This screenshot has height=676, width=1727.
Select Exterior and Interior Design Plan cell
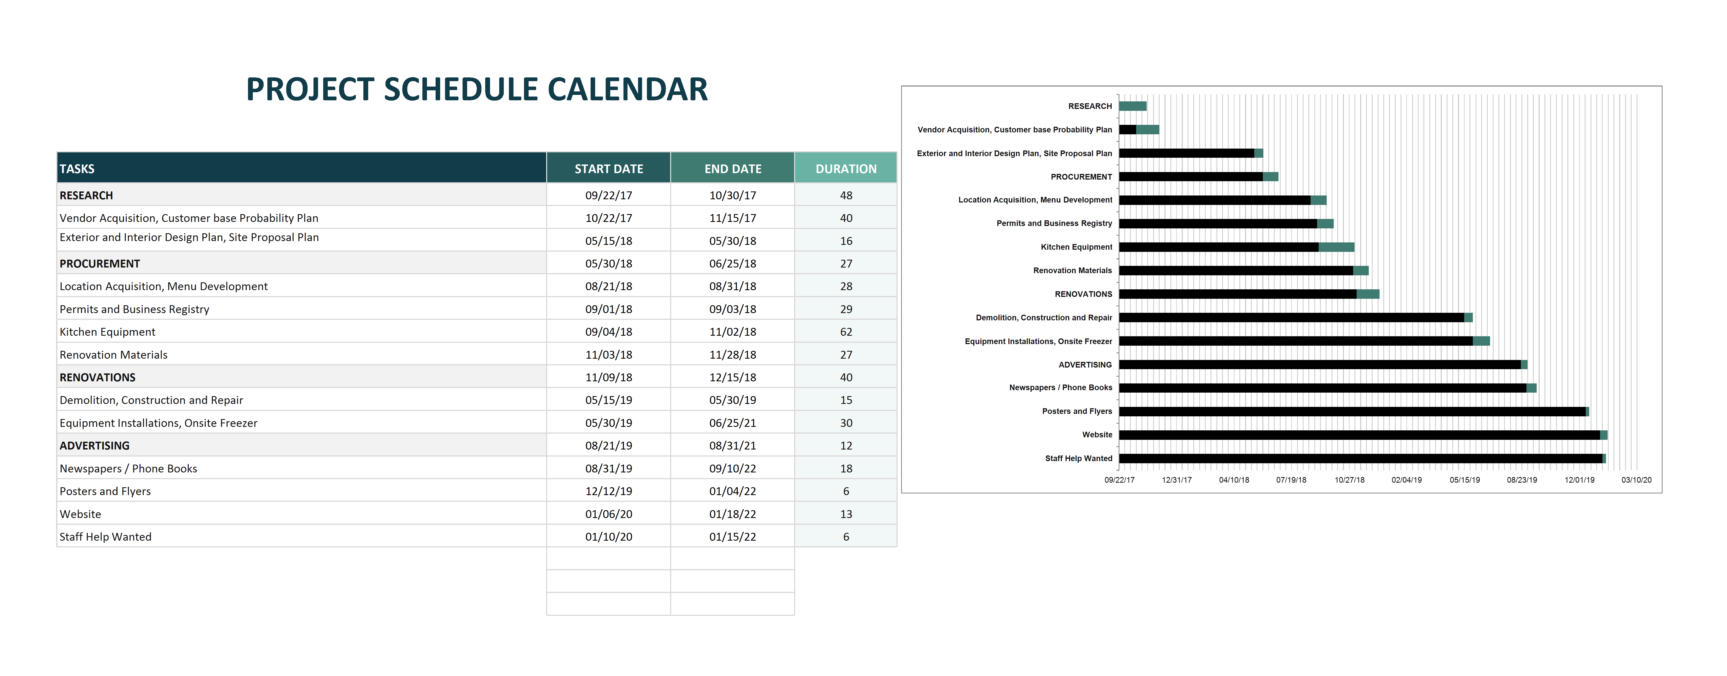[x=302, y=240]
